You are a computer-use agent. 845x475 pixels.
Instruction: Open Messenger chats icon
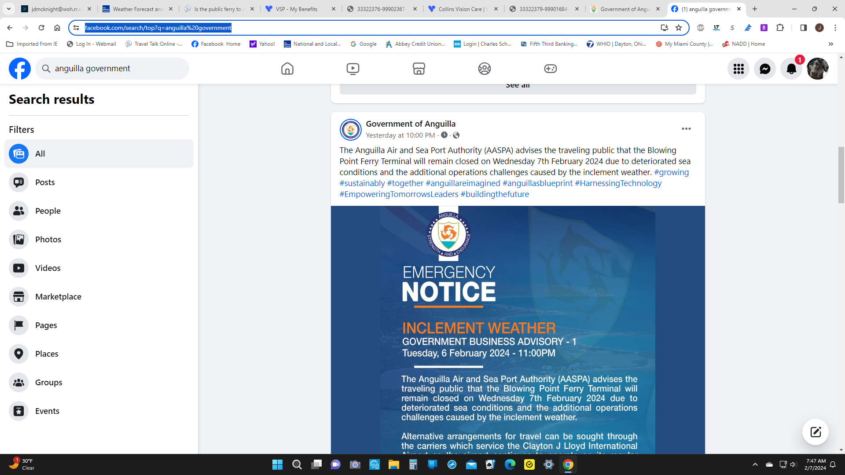pyautogui.click(x=765, y=69)
